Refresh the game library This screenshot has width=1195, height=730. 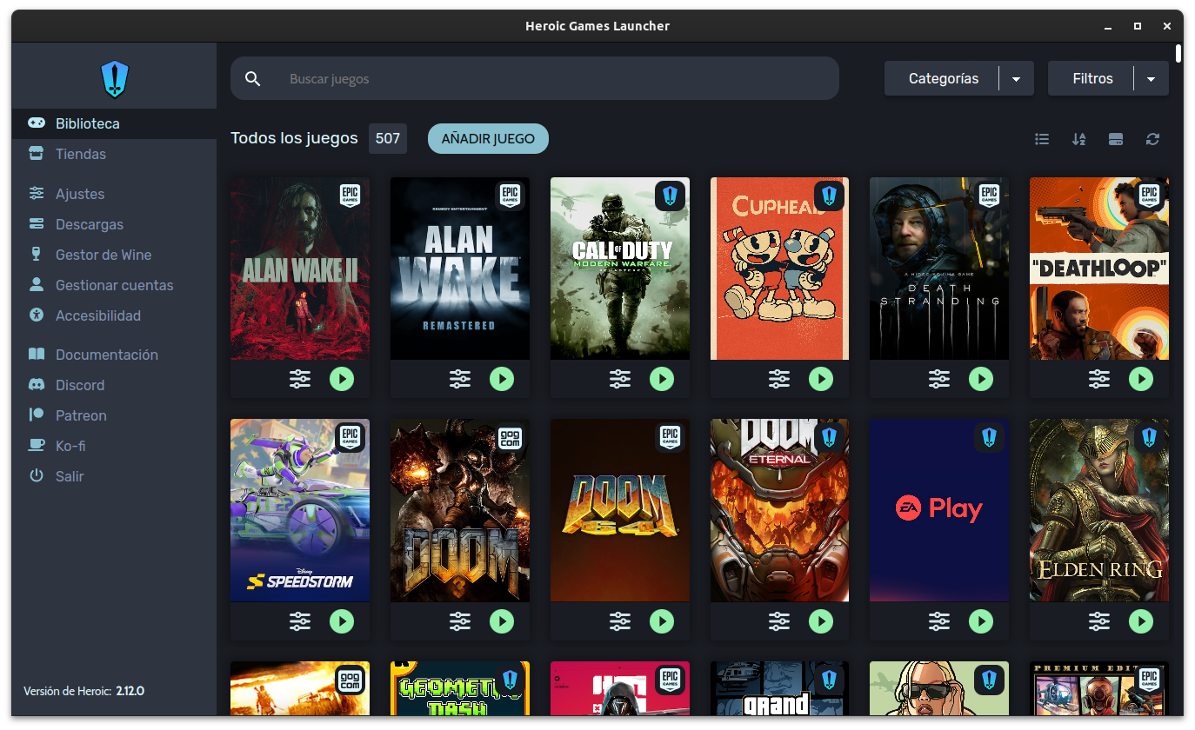coord(1152,139)
